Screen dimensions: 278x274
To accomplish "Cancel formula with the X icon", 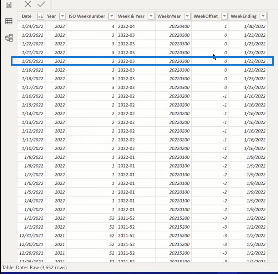I will pyautogui.click(x=28, y=4).
